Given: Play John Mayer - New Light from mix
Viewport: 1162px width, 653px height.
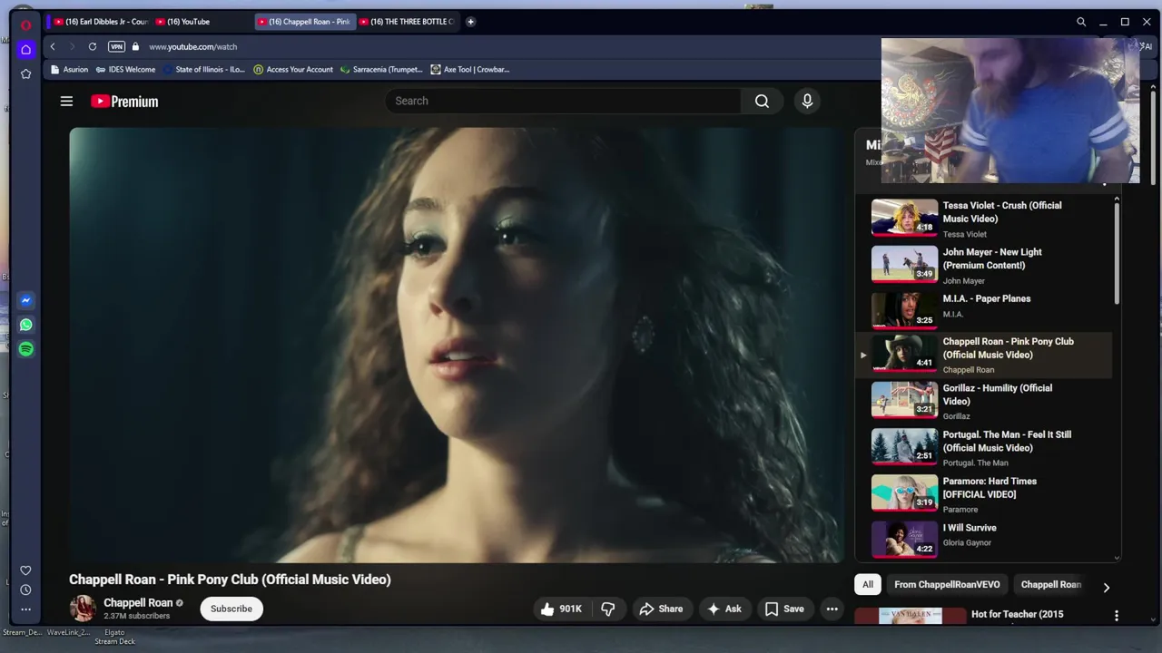Looking at the screenshot, I should tap(984, 265).
